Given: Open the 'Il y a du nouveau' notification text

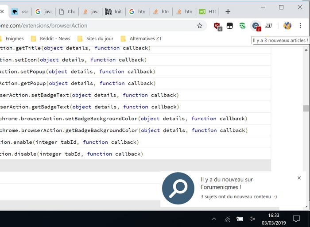Looking at the screenshot, I should click(227, 183).
